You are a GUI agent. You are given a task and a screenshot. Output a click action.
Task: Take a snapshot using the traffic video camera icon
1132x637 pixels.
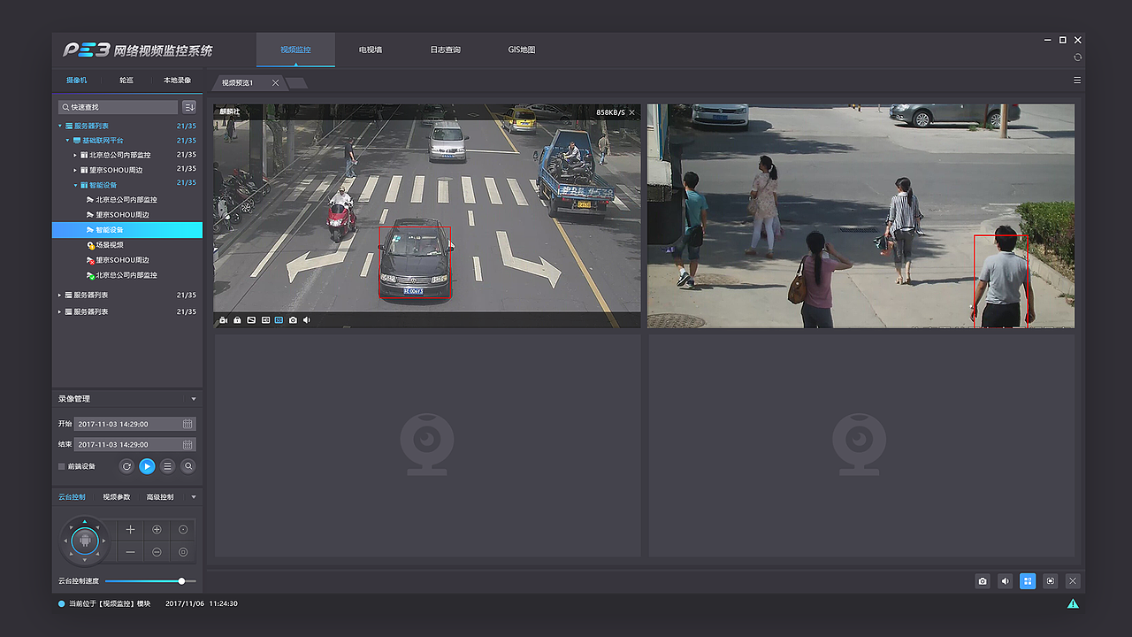point(293,319)
